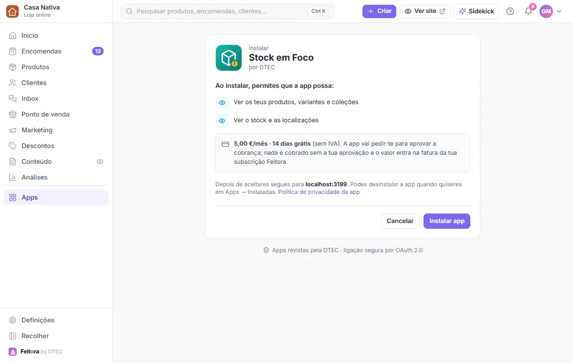573x363 pixels.
Task: Click the eye icon beside stock permission
Action: [222, 120]
